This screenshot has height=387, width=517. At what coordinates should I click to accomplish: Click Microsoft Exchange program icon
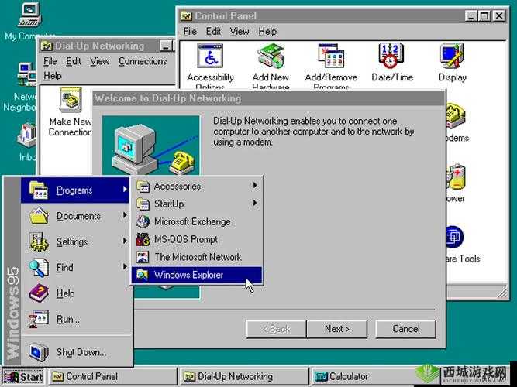click(x=143, y=221)
